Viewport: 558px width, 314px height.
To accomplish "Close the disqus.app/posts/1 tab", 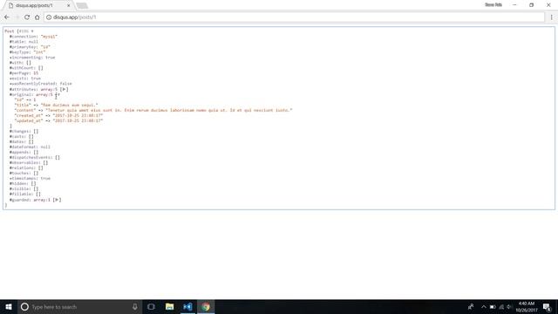I will click(68, 5).
